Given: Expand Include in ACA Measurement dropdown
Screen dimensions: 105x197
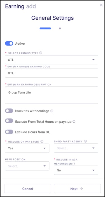Looking at the screenshot, I should [x=76, y=170].
